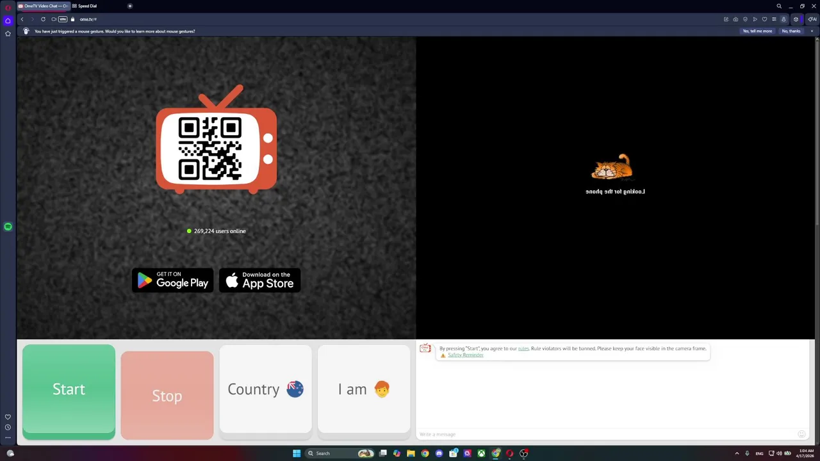
Task: Open Xbox app from the taskbar
Action: point(481,453)
